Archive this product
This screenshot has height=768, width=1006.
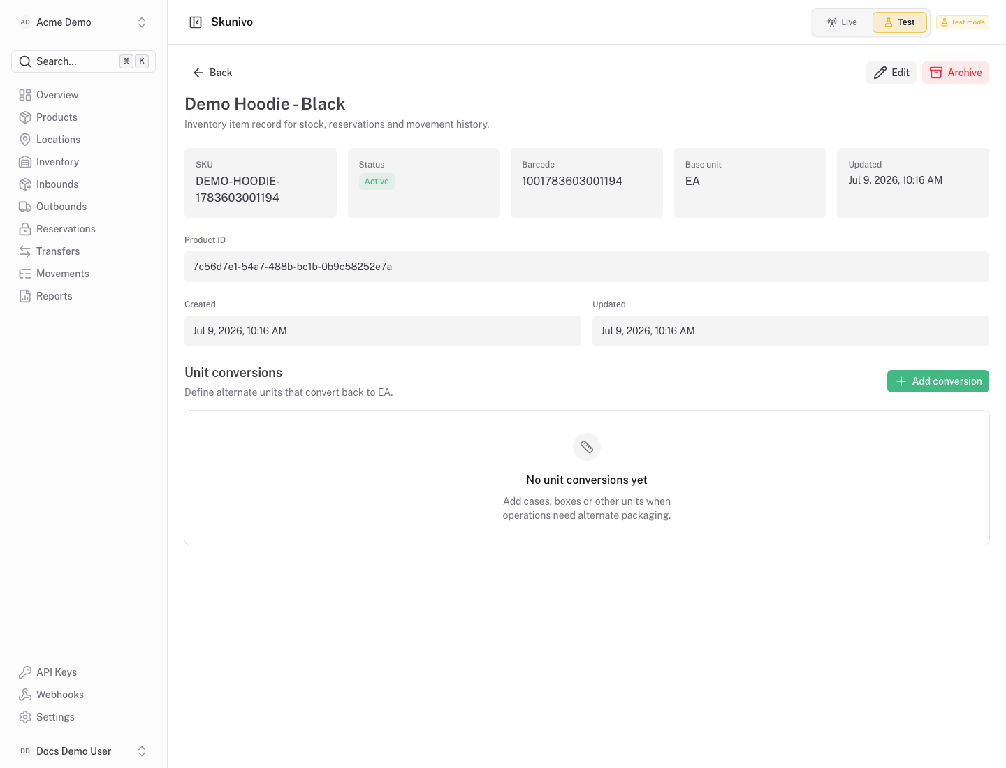pos(956,73)
